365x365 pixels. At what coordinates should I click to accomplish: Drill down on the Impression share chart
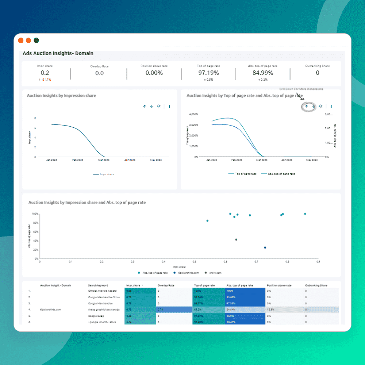(151, 106)
